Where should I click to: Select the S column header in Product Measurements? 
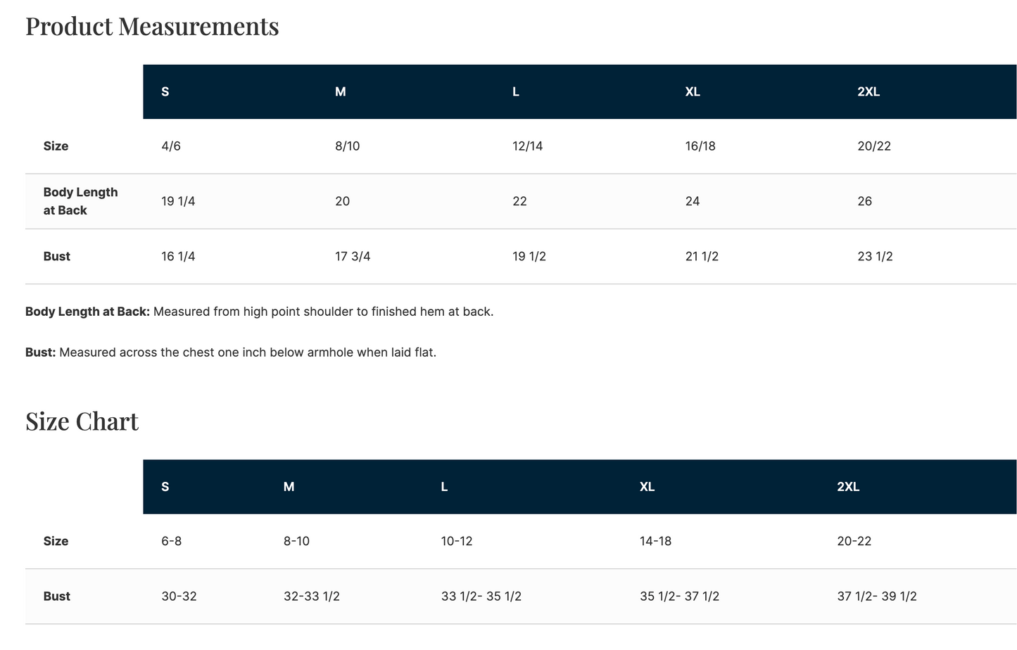coord(165,92)
